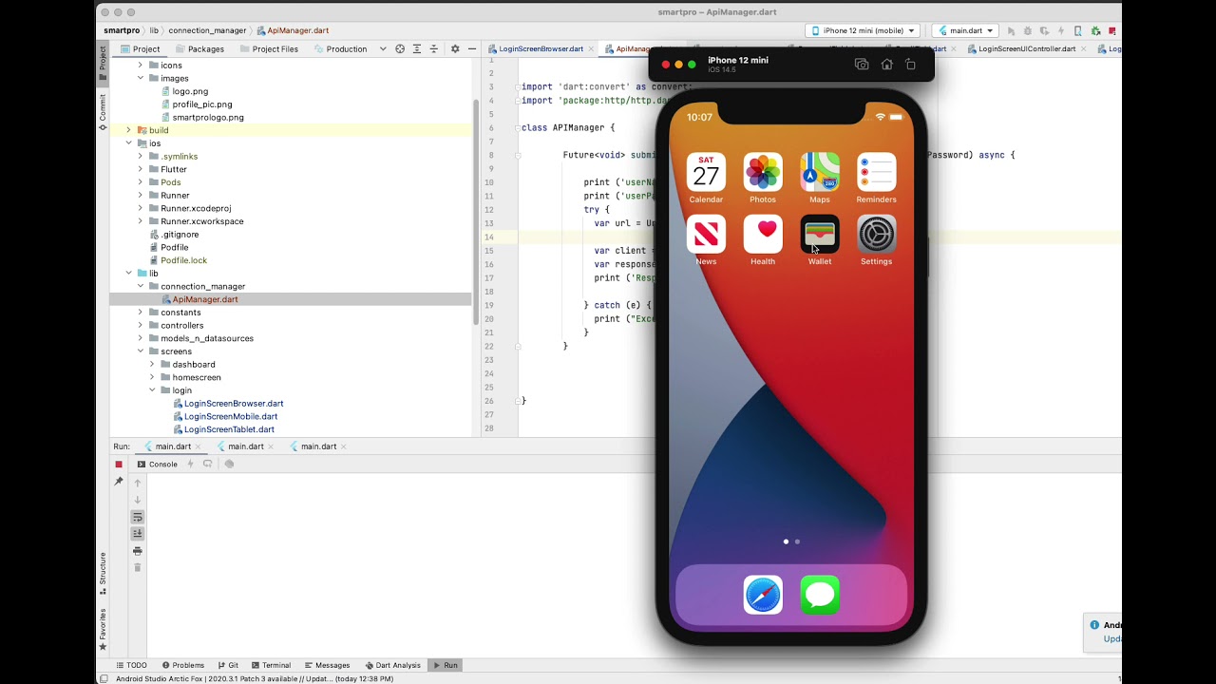Open Problems tool window

(x=182, y=665)
